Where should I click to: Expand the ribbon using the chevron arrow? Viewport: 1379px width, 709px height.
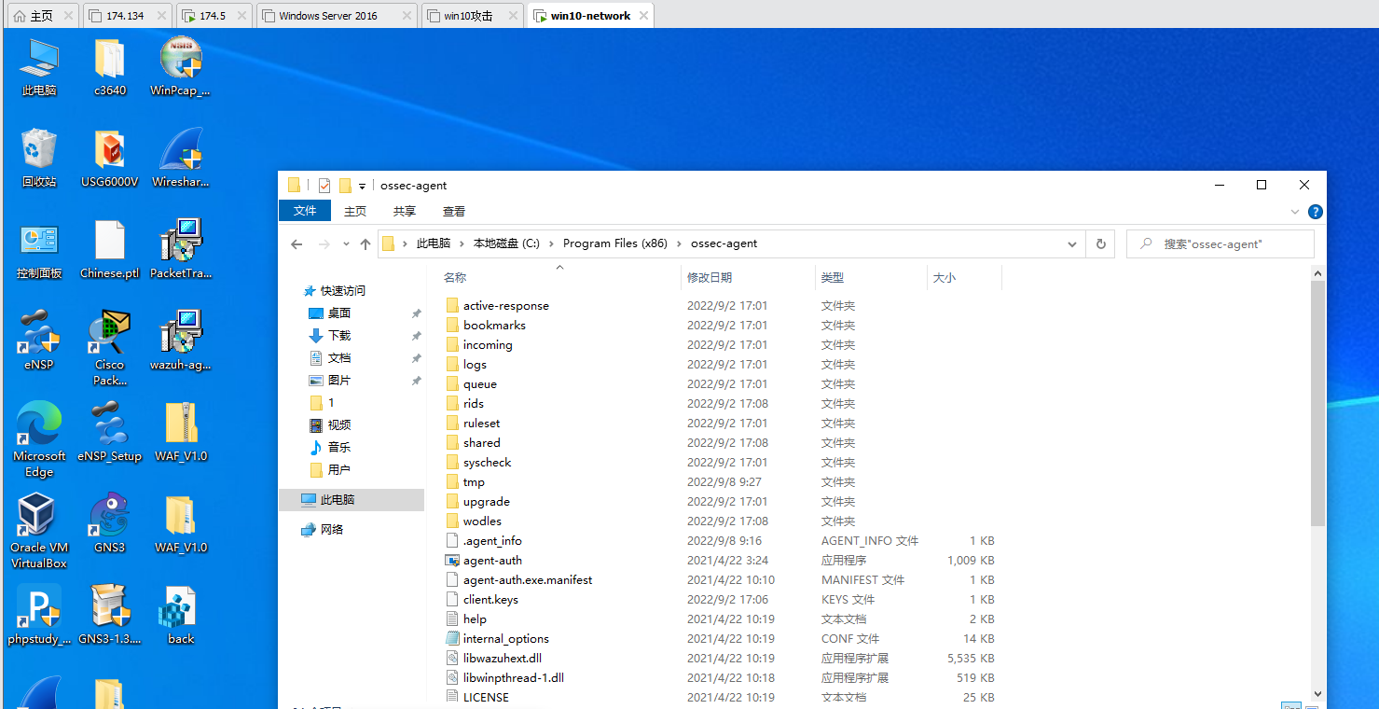[1294, 211]
